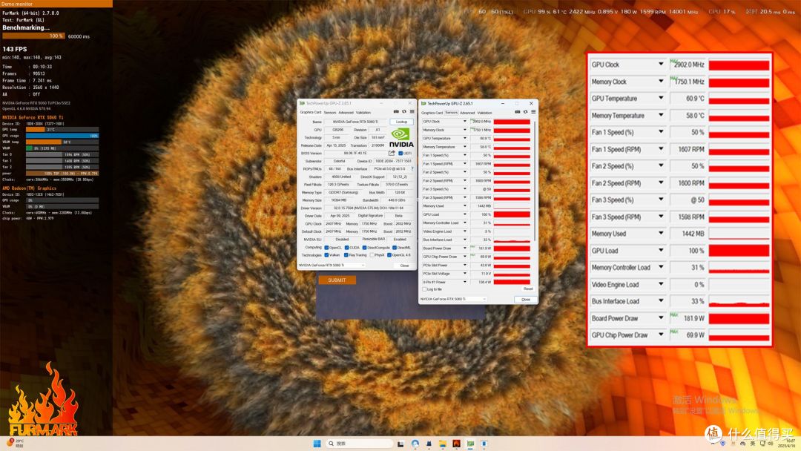Screen dimensions: 801x451
Task: Click Close button in the Graphics Card GPU-Z window
Action: (405, 266)
